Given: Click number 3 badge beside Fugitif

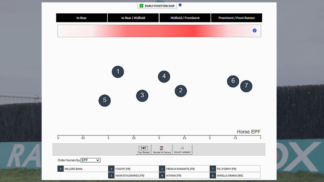Looking at the screenshot, I should (x=111, y=169).
